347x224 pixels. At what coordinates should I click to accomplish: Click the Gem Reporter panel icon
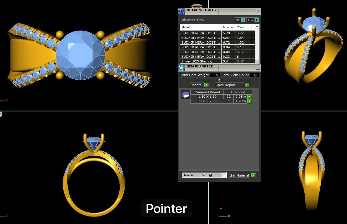pyautogui.click(x=181, y=68)
